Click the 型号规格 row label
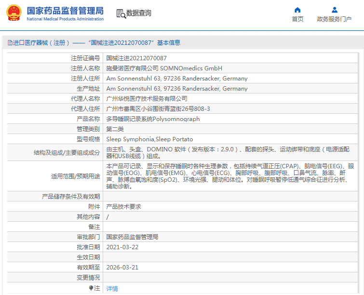 pos(88,139)
